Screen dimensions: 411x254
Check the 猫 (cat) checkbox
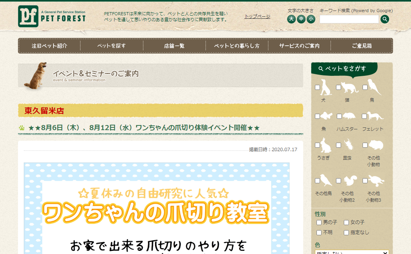click(338, 87)
